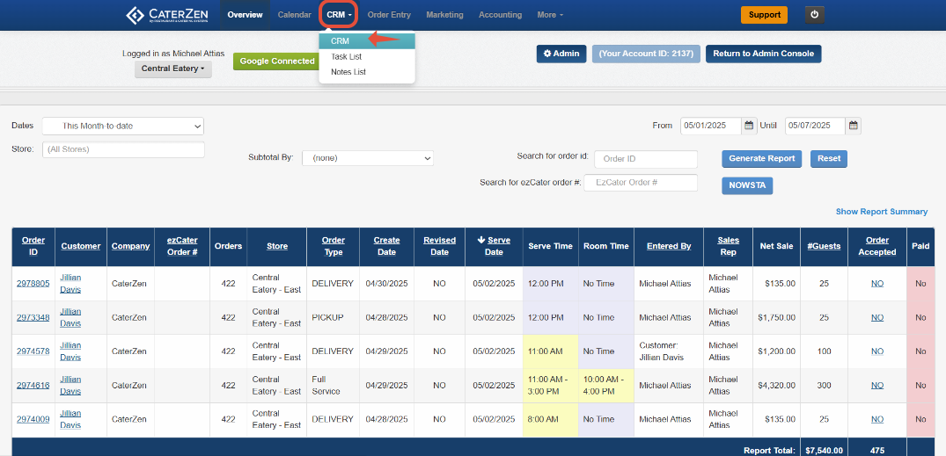The image size is (946, 456).
Task: Open order 2978805
Action: [33, 283]
